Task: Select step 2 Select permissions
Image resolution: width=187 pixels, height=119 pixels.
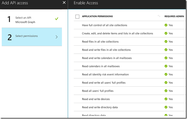Action: coord(32,37)
